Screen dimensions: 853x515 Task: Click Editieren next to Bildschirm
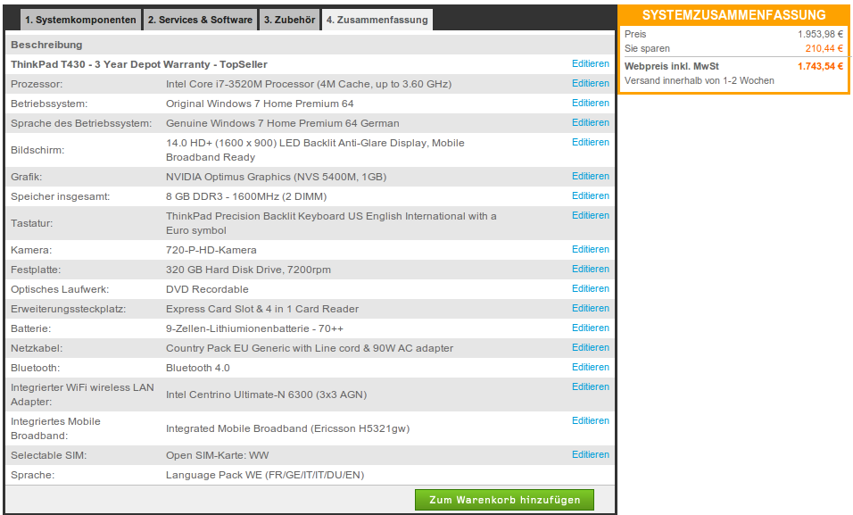tap(591, 142)
